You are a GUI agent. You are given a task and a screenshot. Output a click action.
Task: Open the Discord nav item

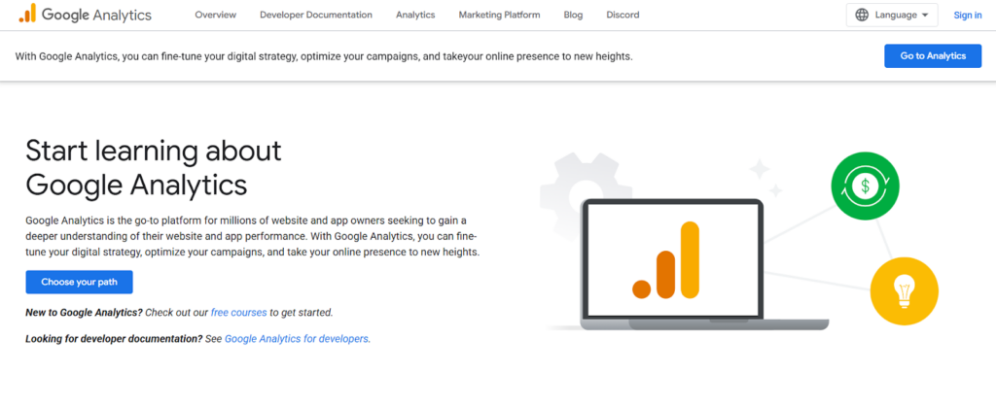(x=622, y=15)
